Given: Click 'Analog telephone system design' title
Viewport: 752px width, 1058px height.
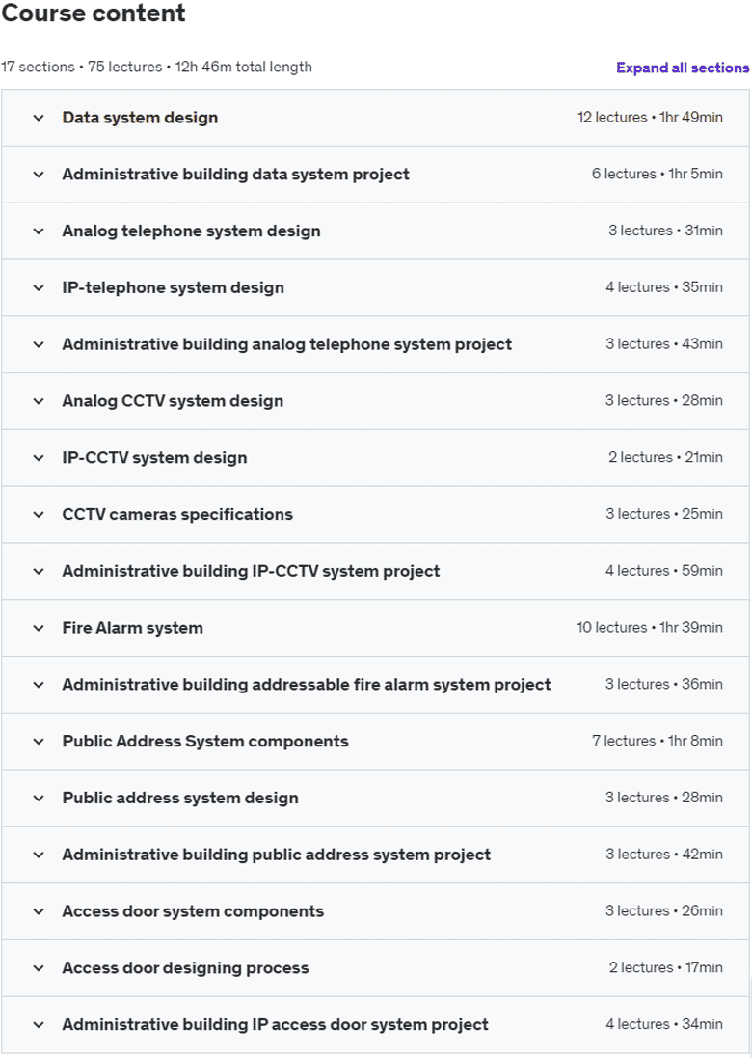Looking at the screenshot, I should coord(191,231).
